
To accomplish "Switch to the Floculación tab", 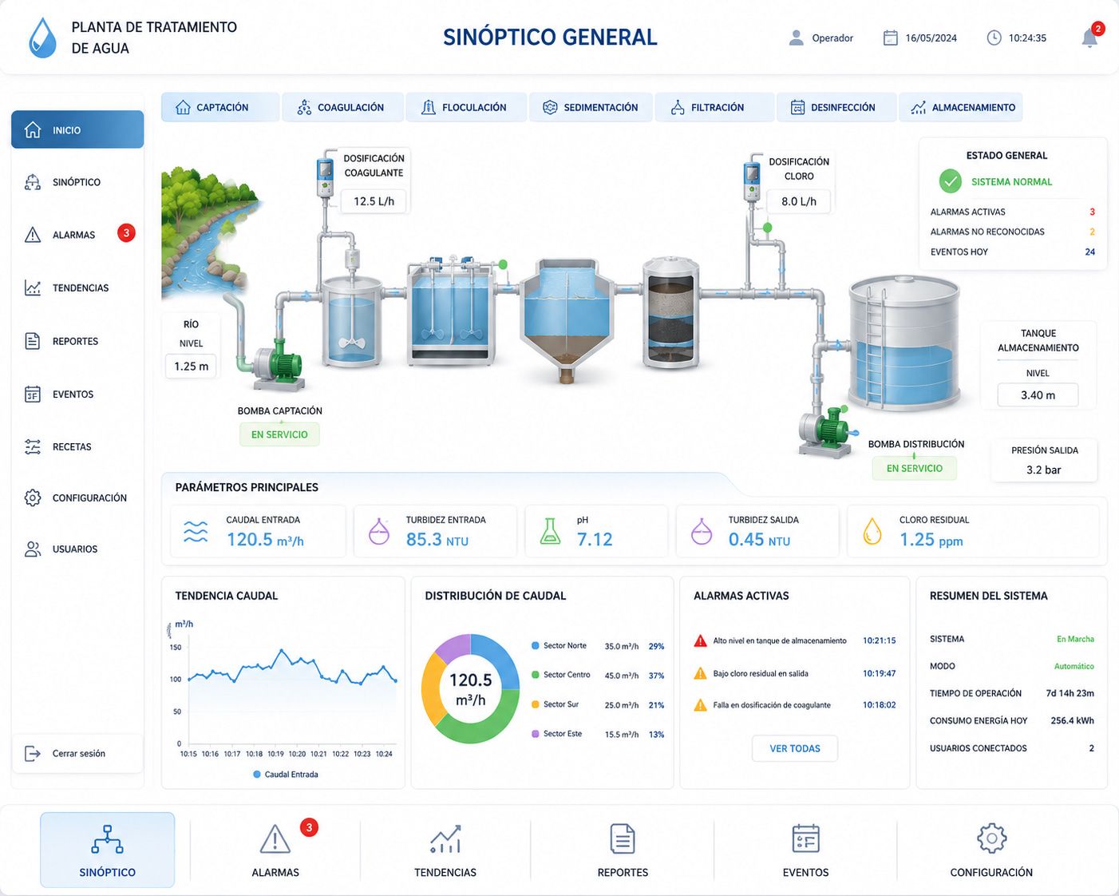I will point(465,107).
